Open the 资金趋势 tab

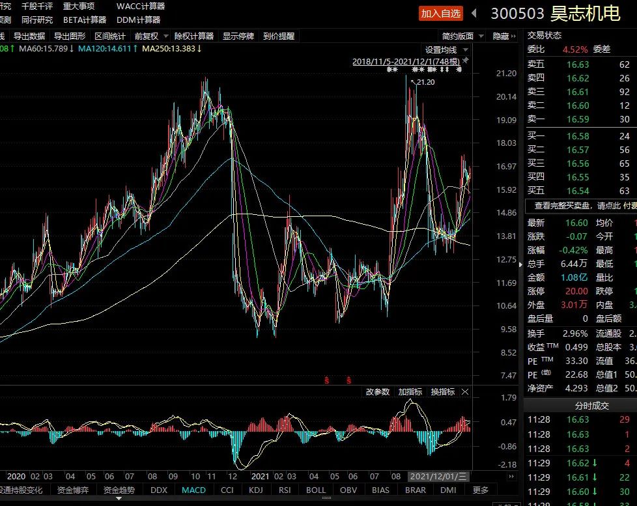[119, 490]
